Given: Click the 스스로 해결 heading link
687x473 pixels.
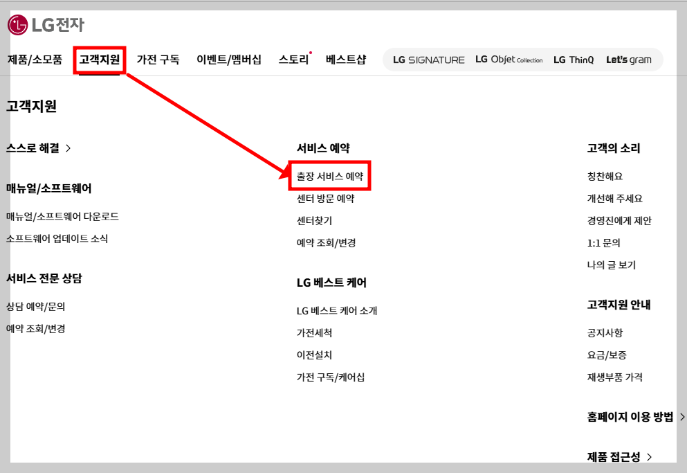Looking at the screenshot, I should pyautogui.click(x=33, y=148).
